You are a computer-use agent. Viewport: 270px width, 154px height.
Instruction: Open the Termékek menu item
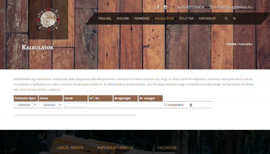pyautogui.click(x=142, y=18)
